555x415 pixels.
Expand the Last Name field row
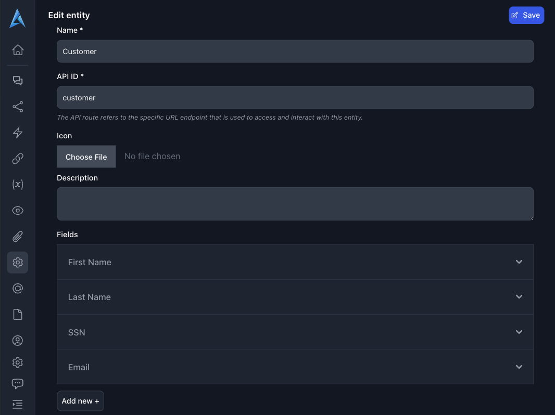click(x=295, y=297)
